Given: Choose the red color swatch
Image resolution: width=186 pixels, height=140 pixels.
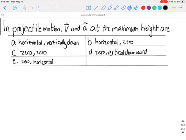Looking at the screenshot, I should click(143, 8).
